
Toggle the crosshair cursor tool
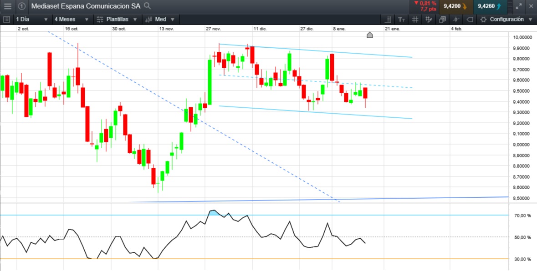(x=456, y=20)
